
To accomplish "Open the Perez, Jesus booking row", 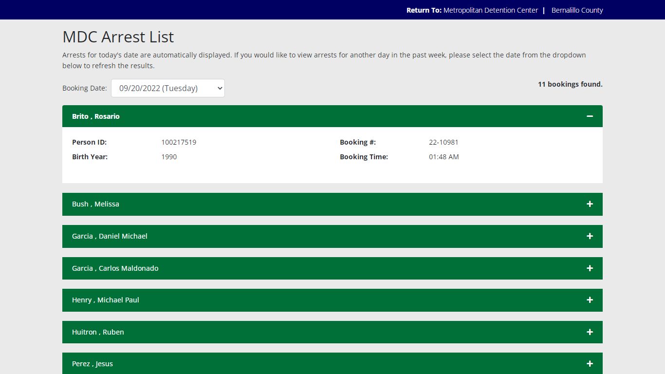I will pyautogui.click(x=332, y=363).
